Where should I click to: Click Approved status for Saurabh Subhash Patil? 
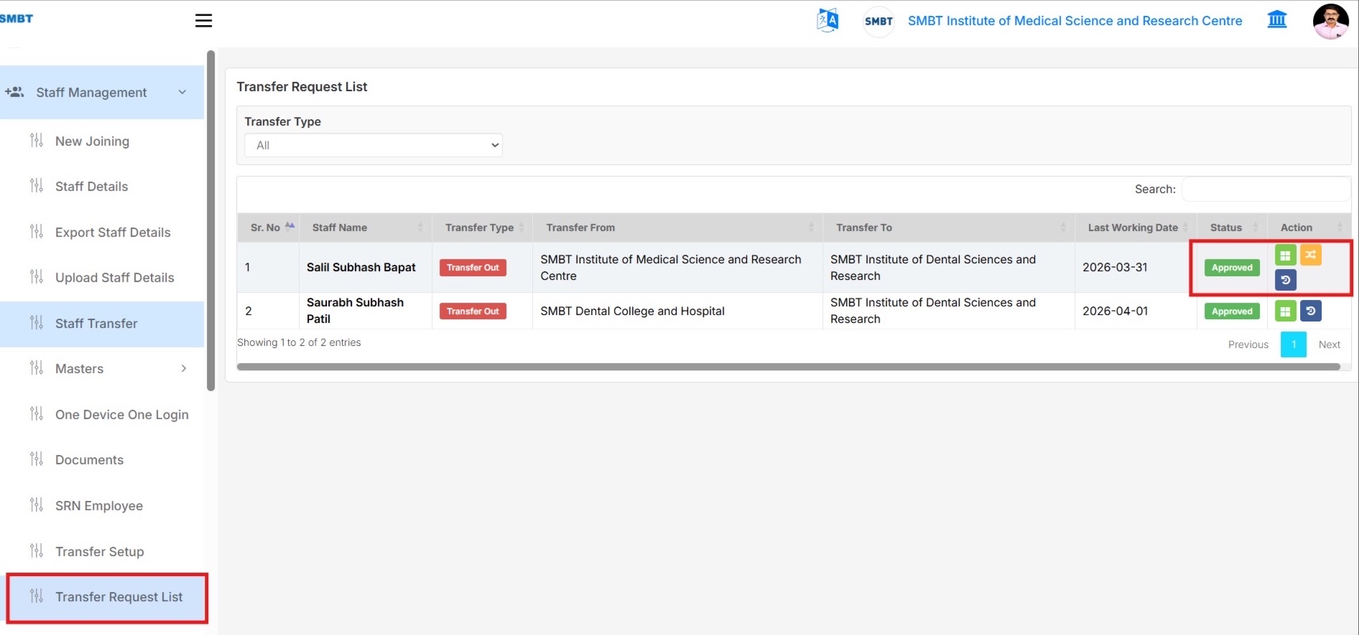(1232, 311)
